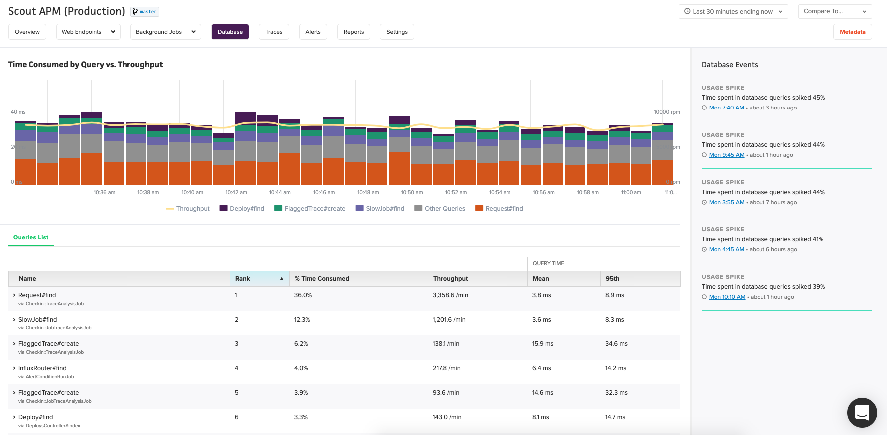Viewport: 887px width, 435px height.
Task: Go to the Overview tab
Action: [x=27, y=32]
